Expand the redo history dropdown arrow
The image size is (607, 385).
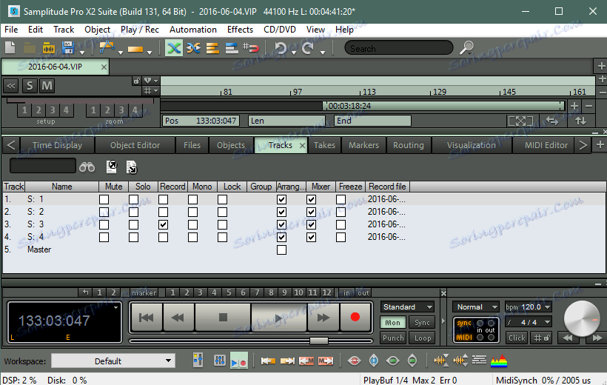point(323,52)
